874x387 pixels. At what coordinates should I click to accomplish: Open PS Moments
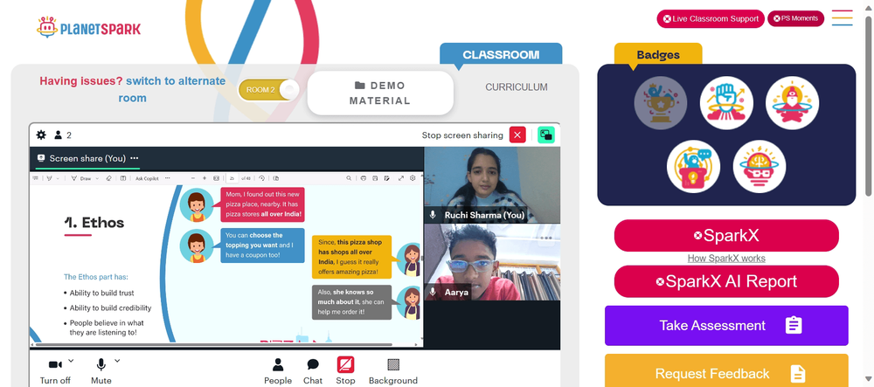[x=795, y=18]
